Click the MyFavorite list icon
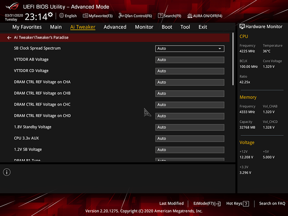 click(x=85, y=16)
